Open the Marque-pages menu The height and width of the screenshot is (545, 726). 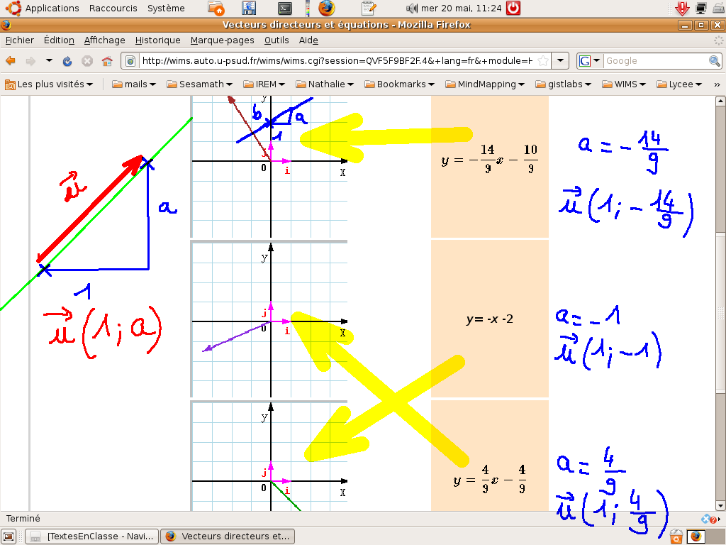222,40
